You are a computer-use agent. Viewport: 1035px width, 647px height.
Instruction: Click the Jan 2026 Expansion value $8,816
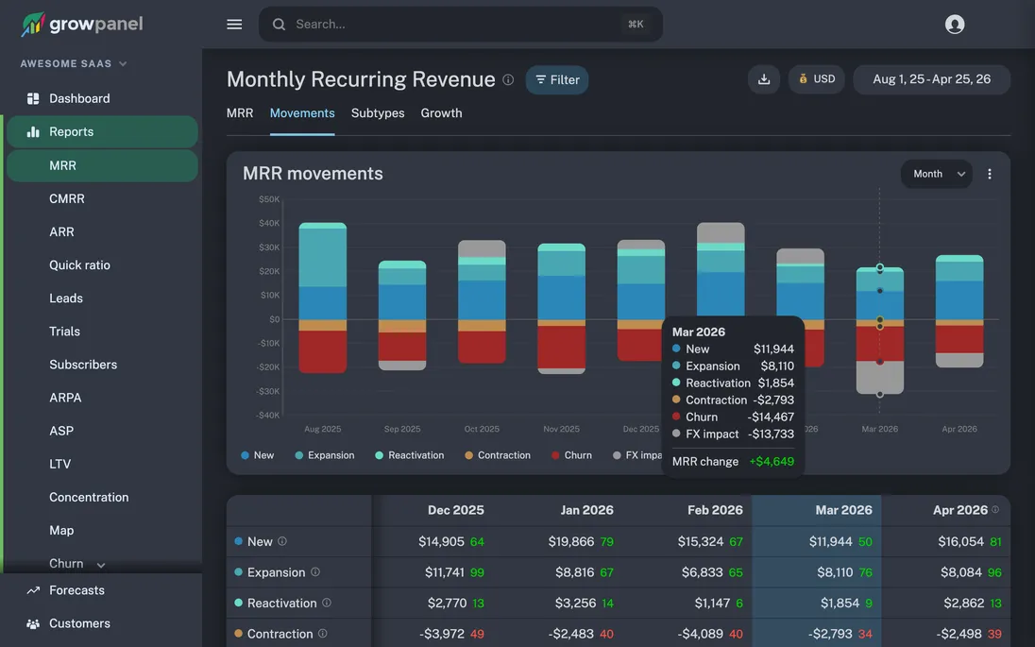pos(574,571)
